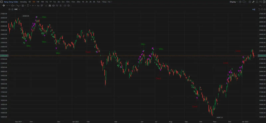
Task: Select the Aa text annotation tool
Action: [38, 6]
